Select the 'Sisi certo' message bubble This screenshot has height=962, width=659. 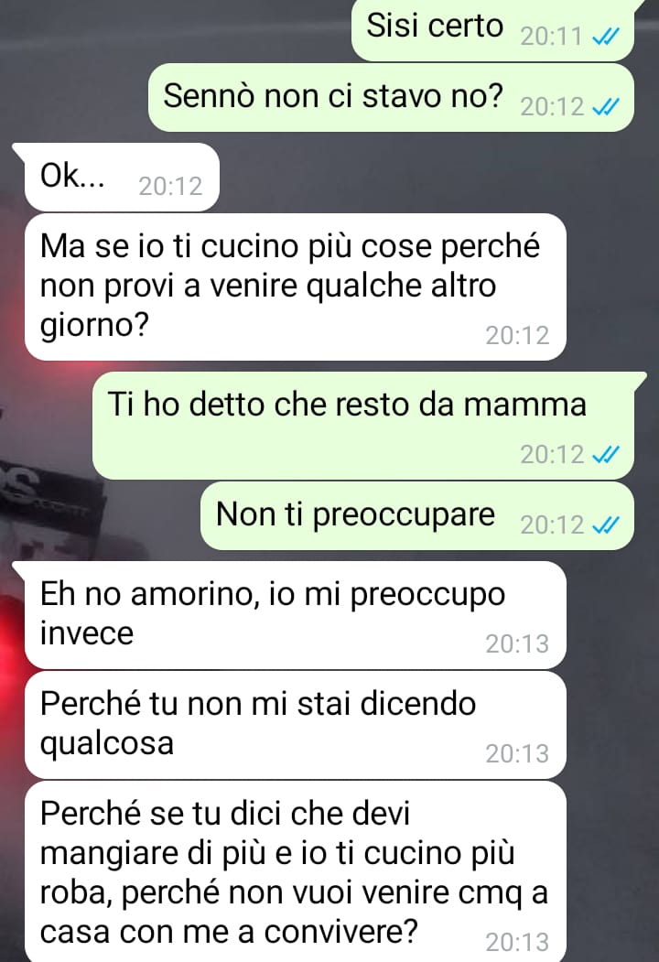pyautogui.click(x=492, y=29)
